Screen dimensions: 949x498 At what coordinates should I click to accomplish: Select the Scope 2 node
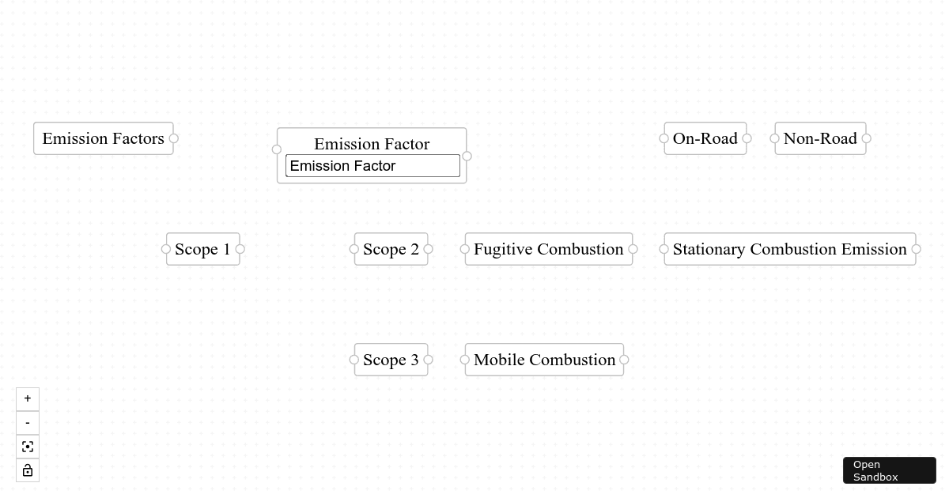(x=391, y=249)
